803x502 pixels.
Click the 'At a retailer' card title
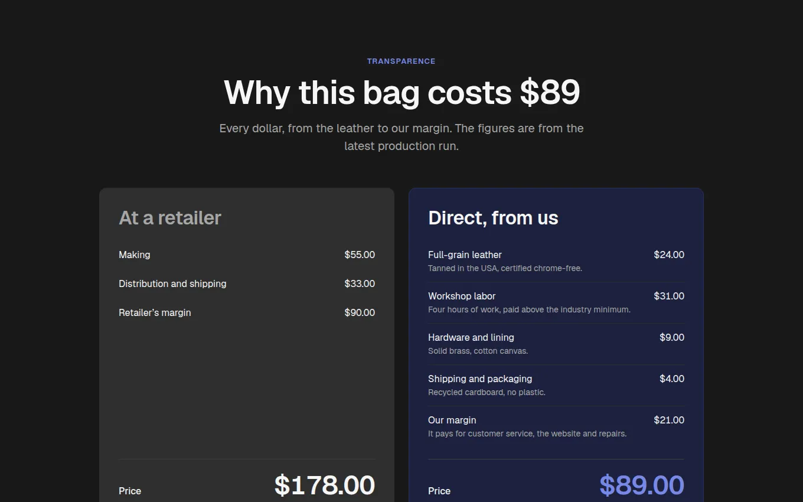point(170,218)
